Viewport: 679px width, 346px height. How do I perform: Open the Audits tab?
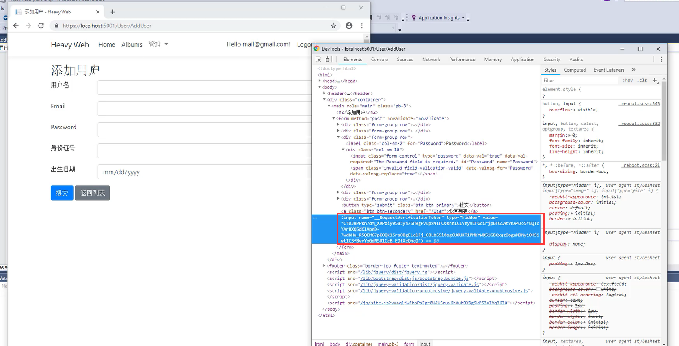click(576, 60)
